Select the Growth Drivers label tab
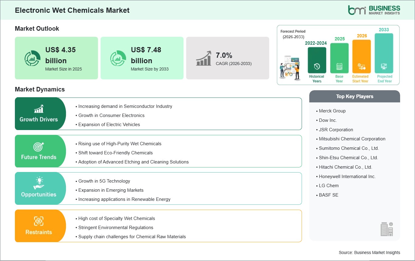The width and height of the screenshot is (415, 261). [x=39, y=119]
